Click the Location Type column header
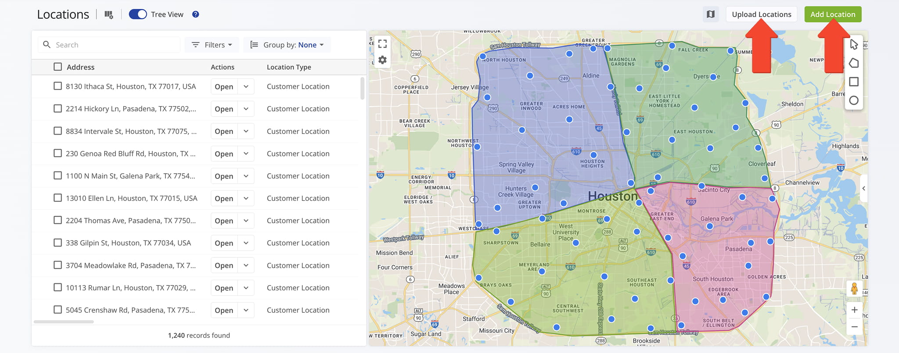The width and height of the screenshot is (899, 353). 289,67
